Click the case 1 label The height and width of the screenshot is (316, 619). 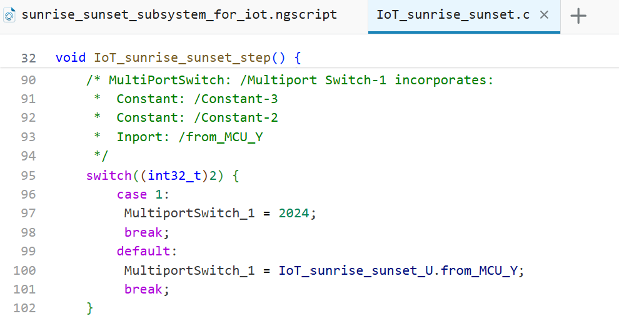click(x=139, y=195)
